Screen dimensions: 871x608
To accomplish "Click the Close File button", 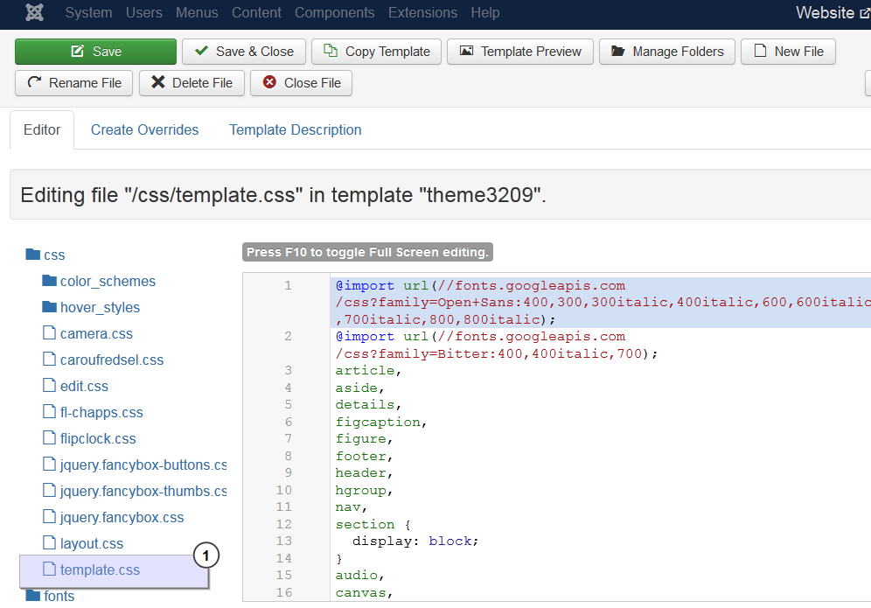I will coord(301,83).
